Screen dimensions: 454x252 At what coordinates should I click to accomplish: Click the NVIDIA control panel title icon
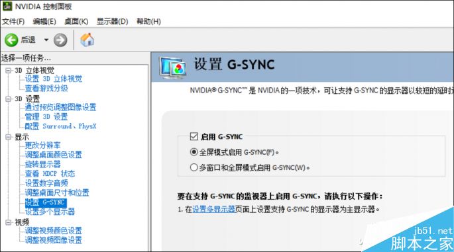(x=7, y=6)
